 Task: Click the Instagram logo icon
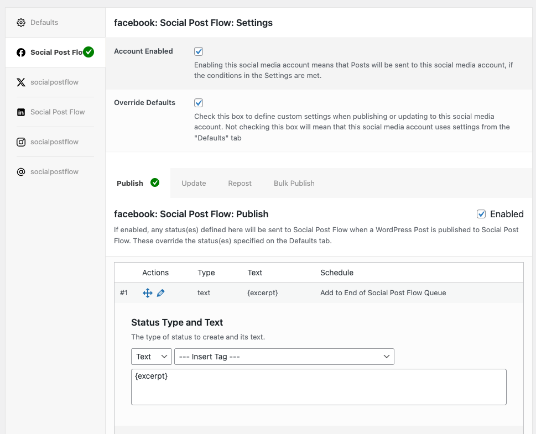21,142
